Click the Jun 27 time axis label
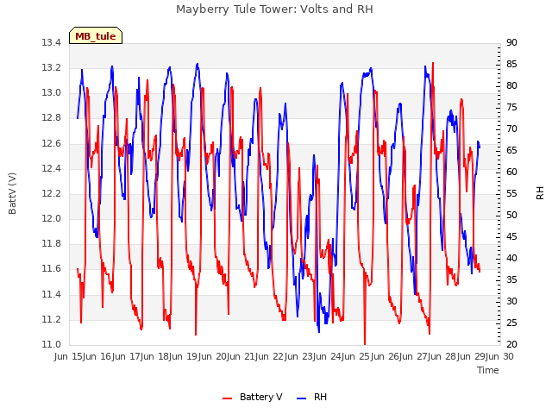This screenshot has height=414, width=552. 415,357
